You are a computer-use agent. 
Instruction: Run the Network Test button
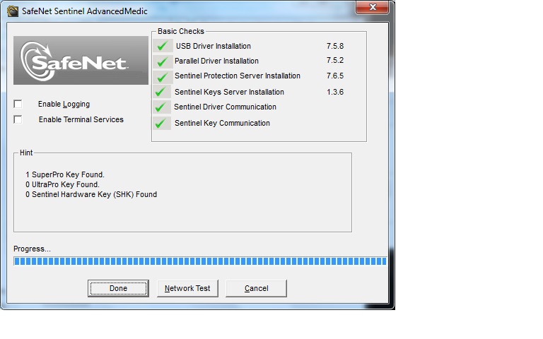[187, 288]
